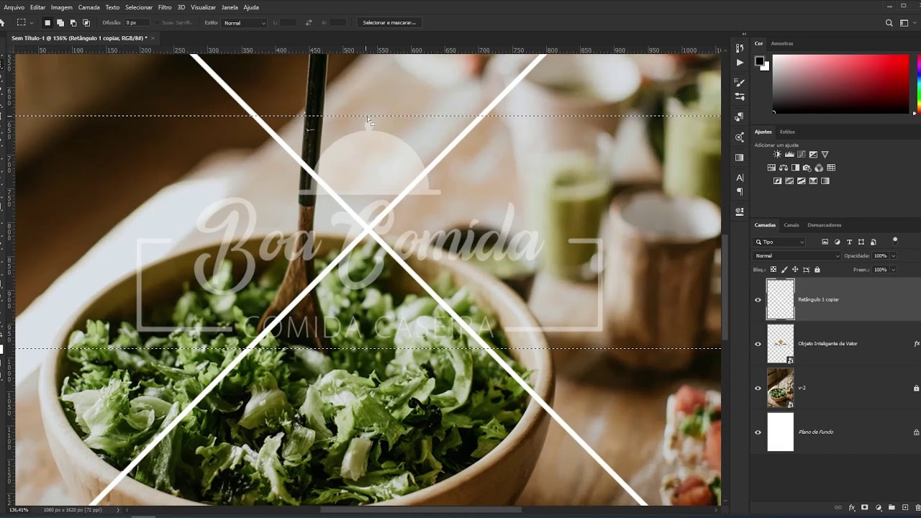921x518 pixels.
Task: Switch to the Canais tab
Action: pos(791,225)
